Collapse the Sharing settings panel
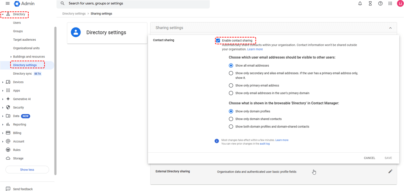 (x=390, y=28)
